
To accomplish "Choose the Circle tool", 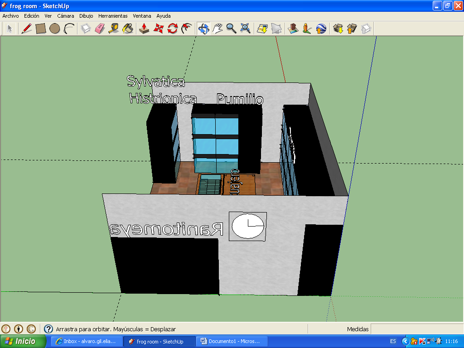I will pos(55,29).
